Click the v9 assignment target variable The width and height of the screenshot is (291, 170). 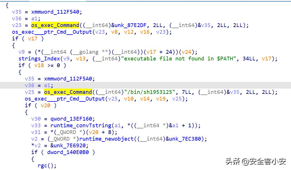[x=22, y=52]
